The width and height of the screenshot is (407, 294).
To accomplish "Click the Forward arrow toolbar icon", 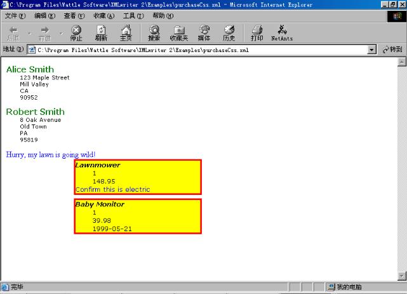I will click(45, 32).
